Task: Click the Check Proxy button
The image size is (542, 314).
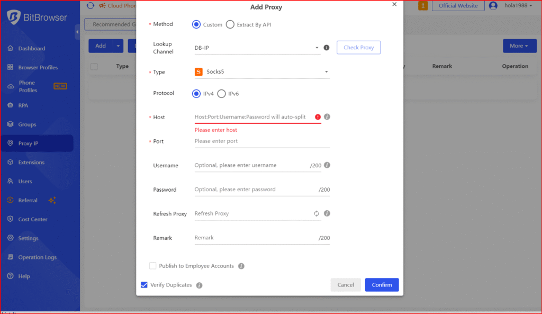Action: (x=358, y=48)
